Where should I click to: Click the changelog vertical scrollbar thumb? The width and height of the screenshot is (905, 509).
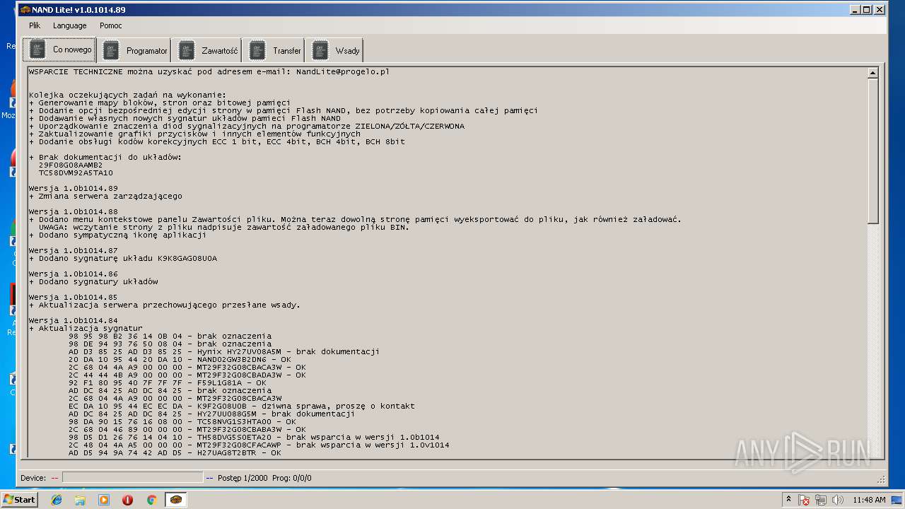[872, 151]
